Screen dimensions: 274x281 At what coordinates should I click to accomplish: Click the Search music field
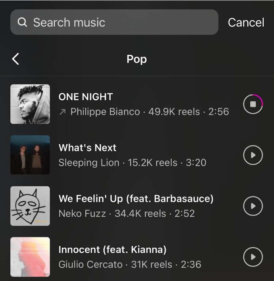119,22
